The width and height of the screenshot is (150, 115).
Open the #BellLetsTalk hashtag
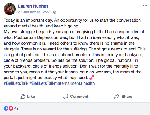(16, 83)
